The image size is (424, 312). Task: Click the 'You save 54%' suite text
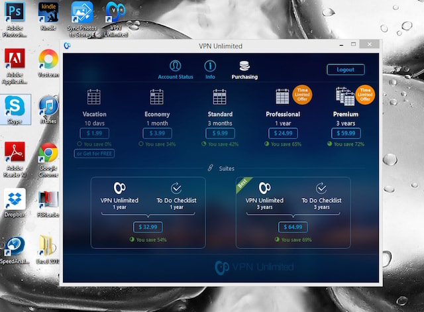(152, 240)
